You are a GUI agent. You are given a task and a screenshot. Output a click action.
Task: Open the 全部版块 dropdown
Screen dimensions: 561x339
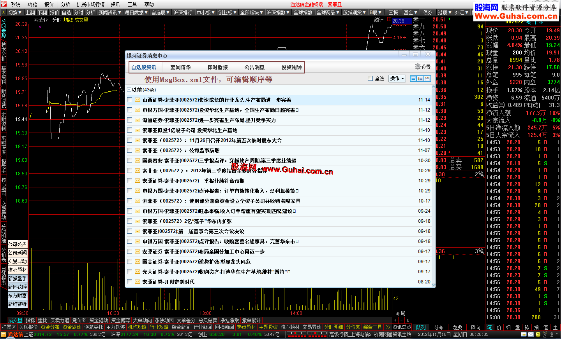[x=252, y=12]
